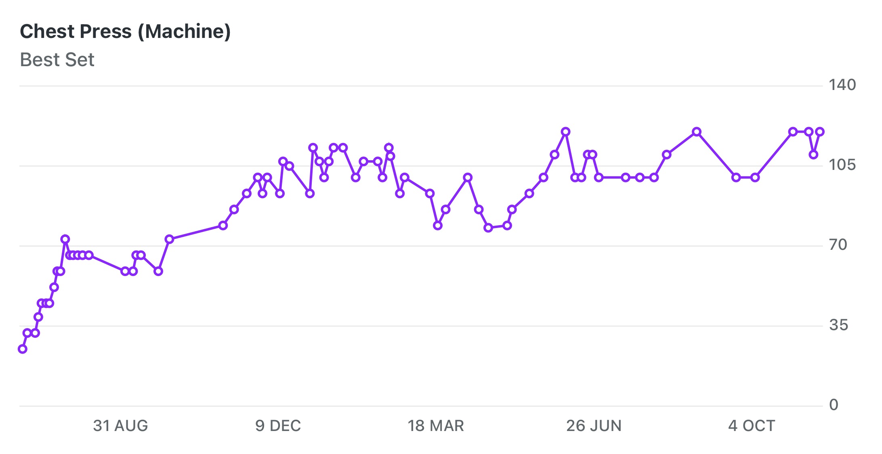This screenshot has height=454, width=882.
Task: Click the early spike point above the 70 gridline
Action: pos(65,239)
